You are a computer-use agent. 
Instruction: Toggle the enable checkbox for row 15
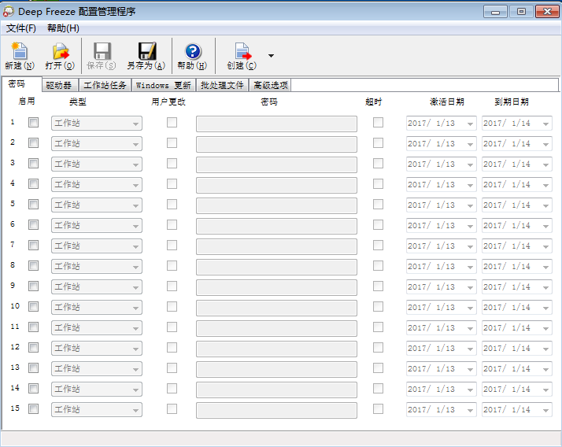click(33, 409)
